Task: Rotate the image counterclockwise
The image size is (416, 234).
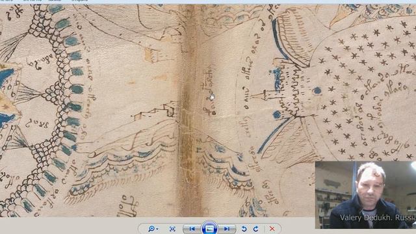Action: point(244,229)
